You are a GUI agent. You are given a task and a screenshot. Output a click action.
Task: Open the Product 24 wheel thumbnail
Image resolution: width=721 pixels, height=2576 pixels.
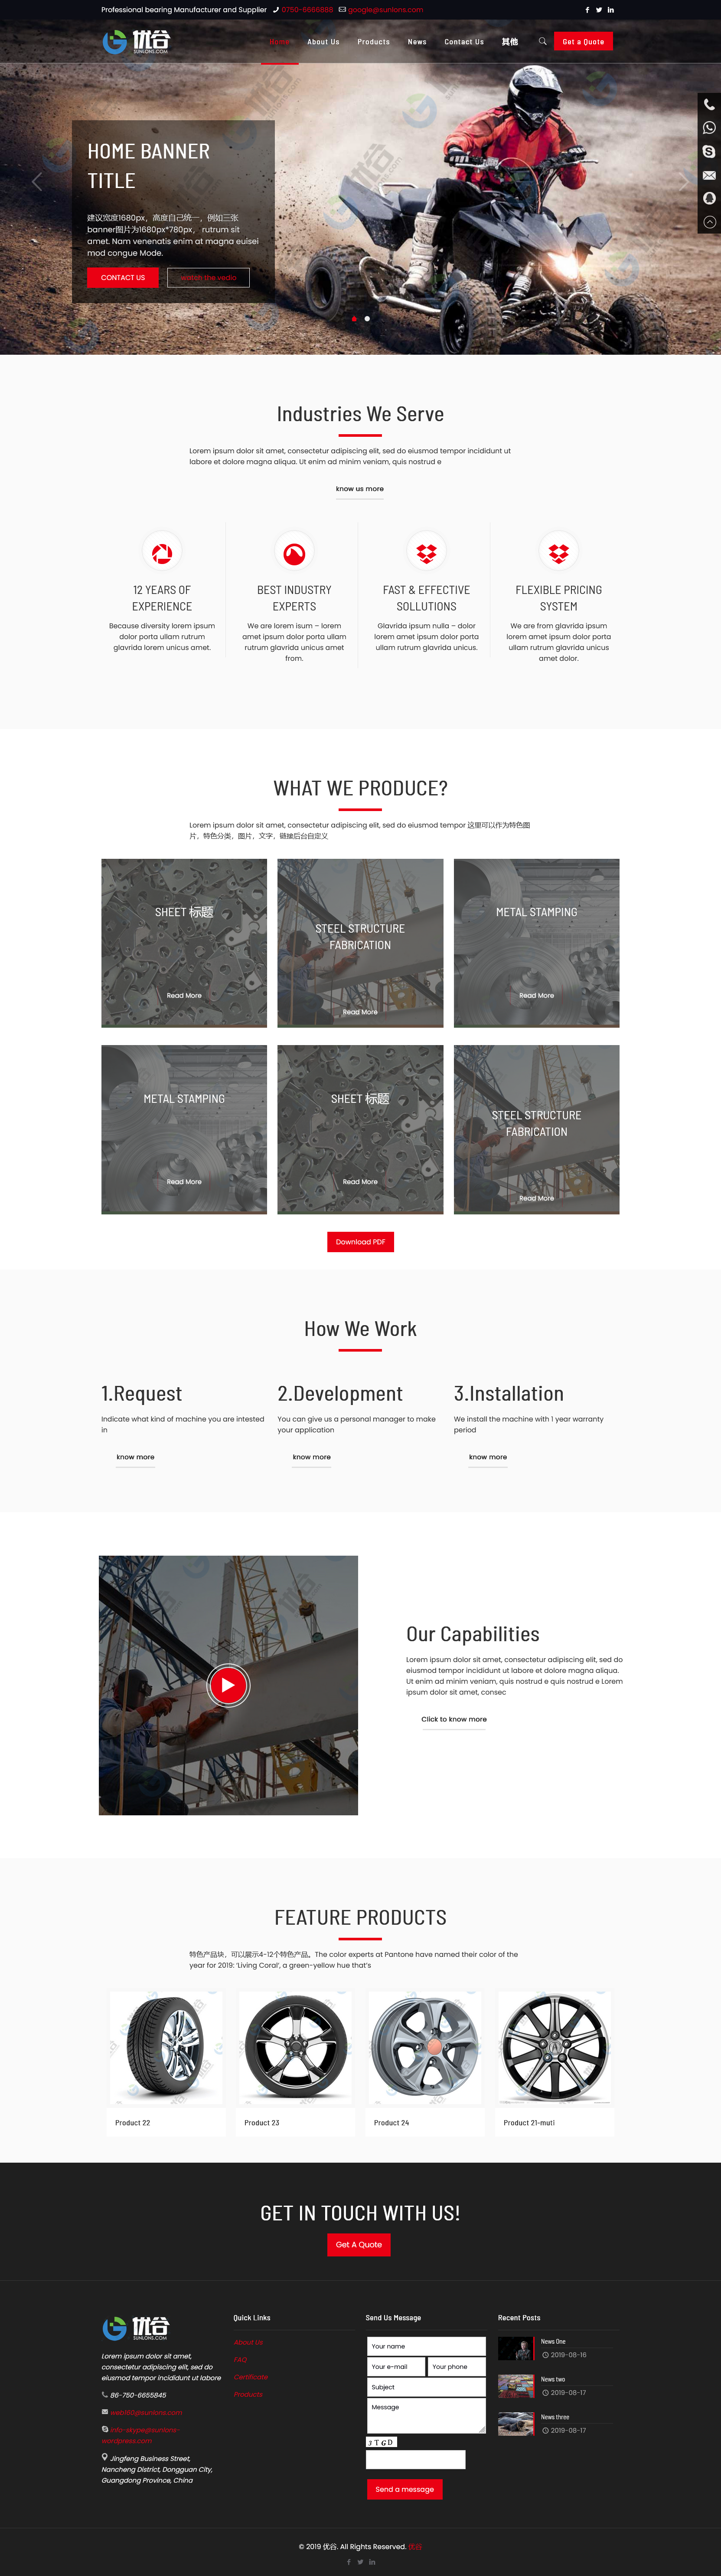point(424,2049)
